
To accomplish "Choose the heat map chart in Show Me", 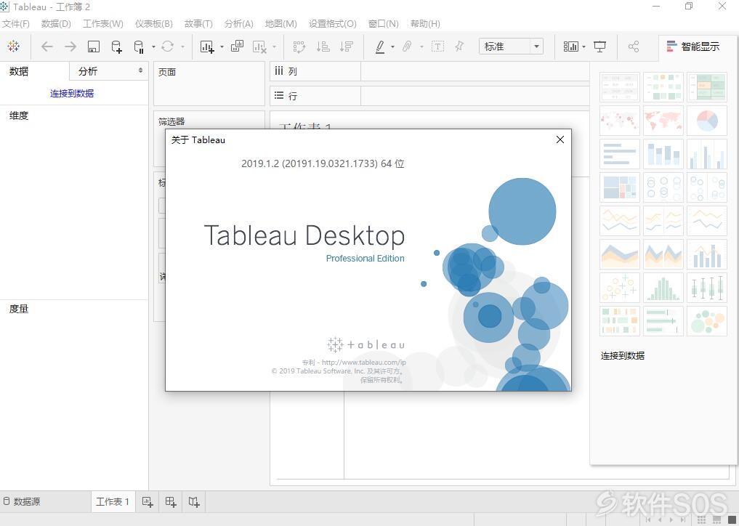I will [663, 86].
